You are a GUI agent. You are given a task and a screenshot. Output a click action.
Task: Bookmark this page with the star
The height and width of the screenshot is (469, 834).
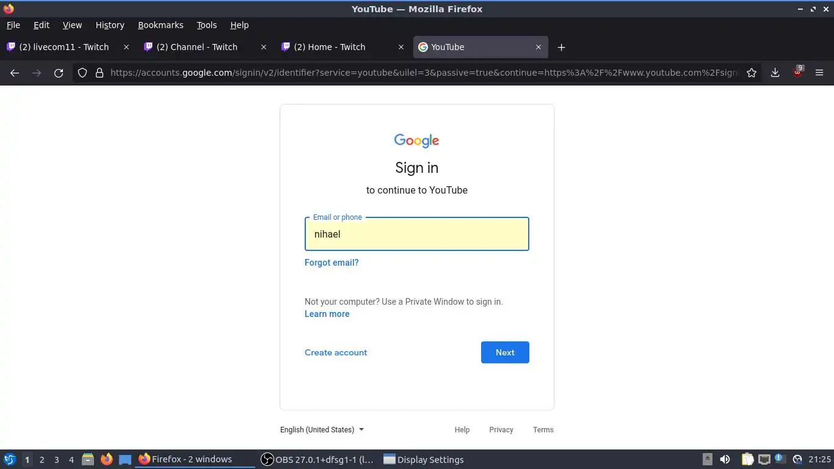[x=752, y=73]
